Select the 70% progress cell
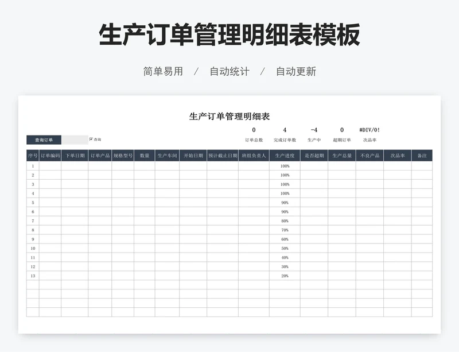Screen dimensions: 459x352 click(285, 230)
